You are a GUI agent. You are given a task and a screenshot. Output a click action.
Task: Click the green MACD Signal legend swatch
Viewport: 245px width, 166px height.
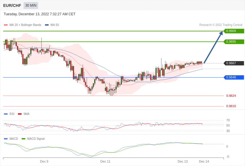23,139
